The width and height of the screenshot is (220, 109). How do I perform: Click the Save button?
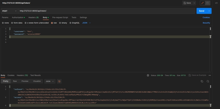click(187, 3)
